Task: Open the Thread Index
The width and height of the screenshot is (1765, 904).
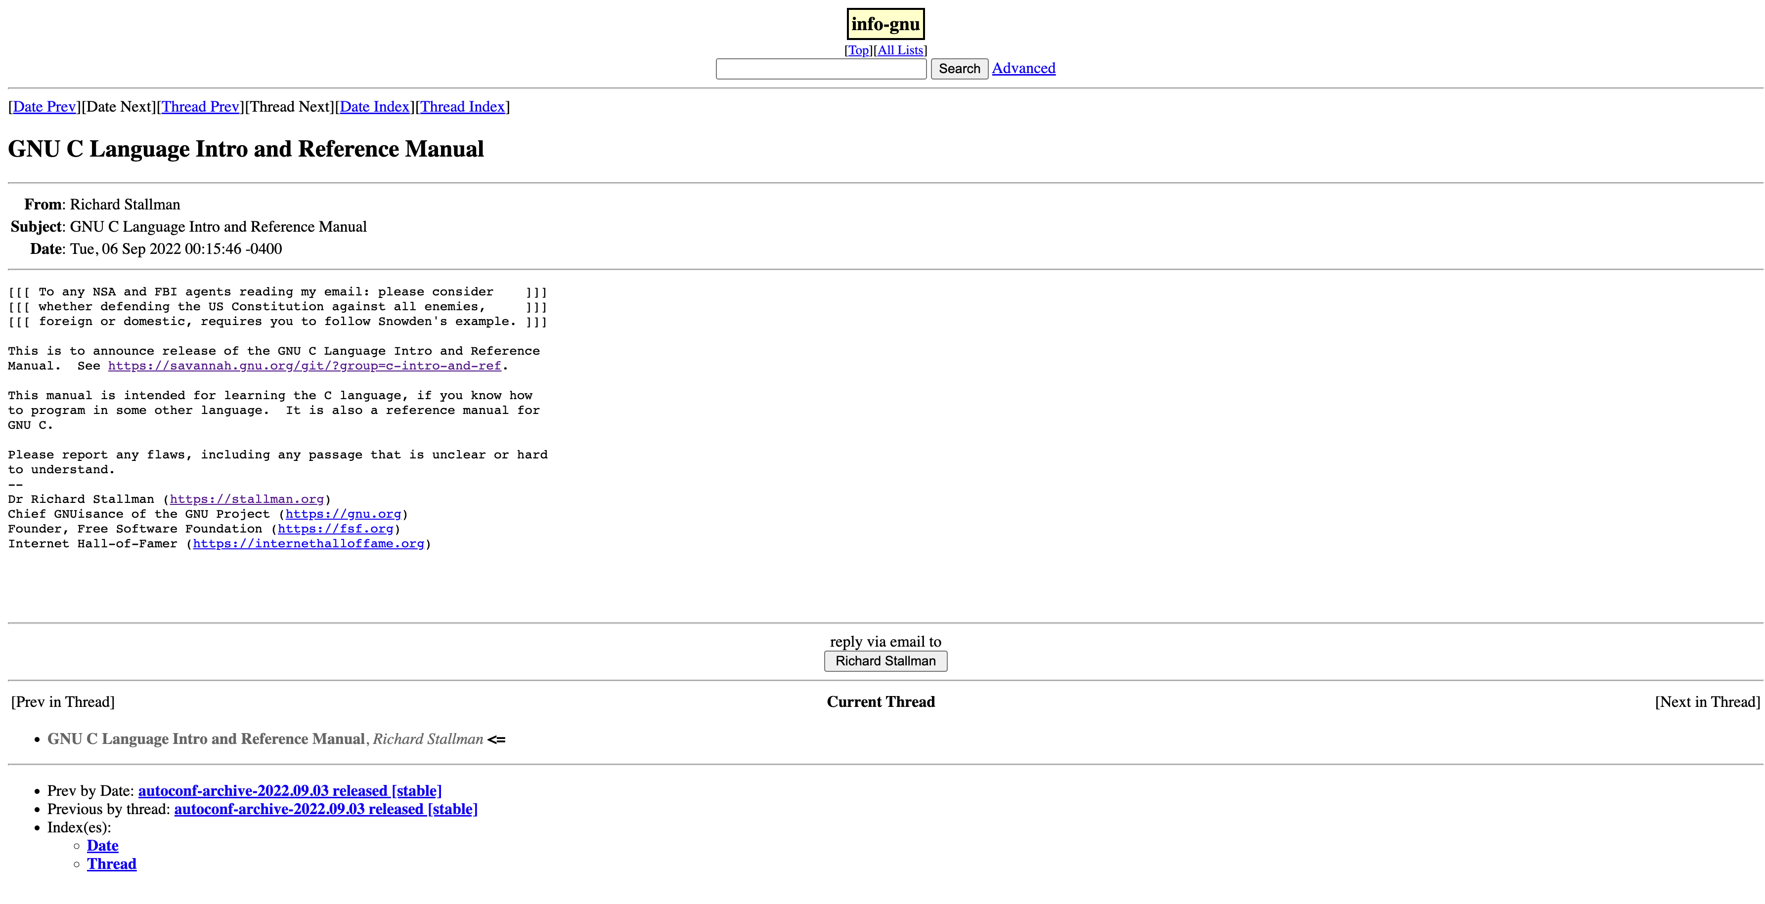Action: pos(462,107)
